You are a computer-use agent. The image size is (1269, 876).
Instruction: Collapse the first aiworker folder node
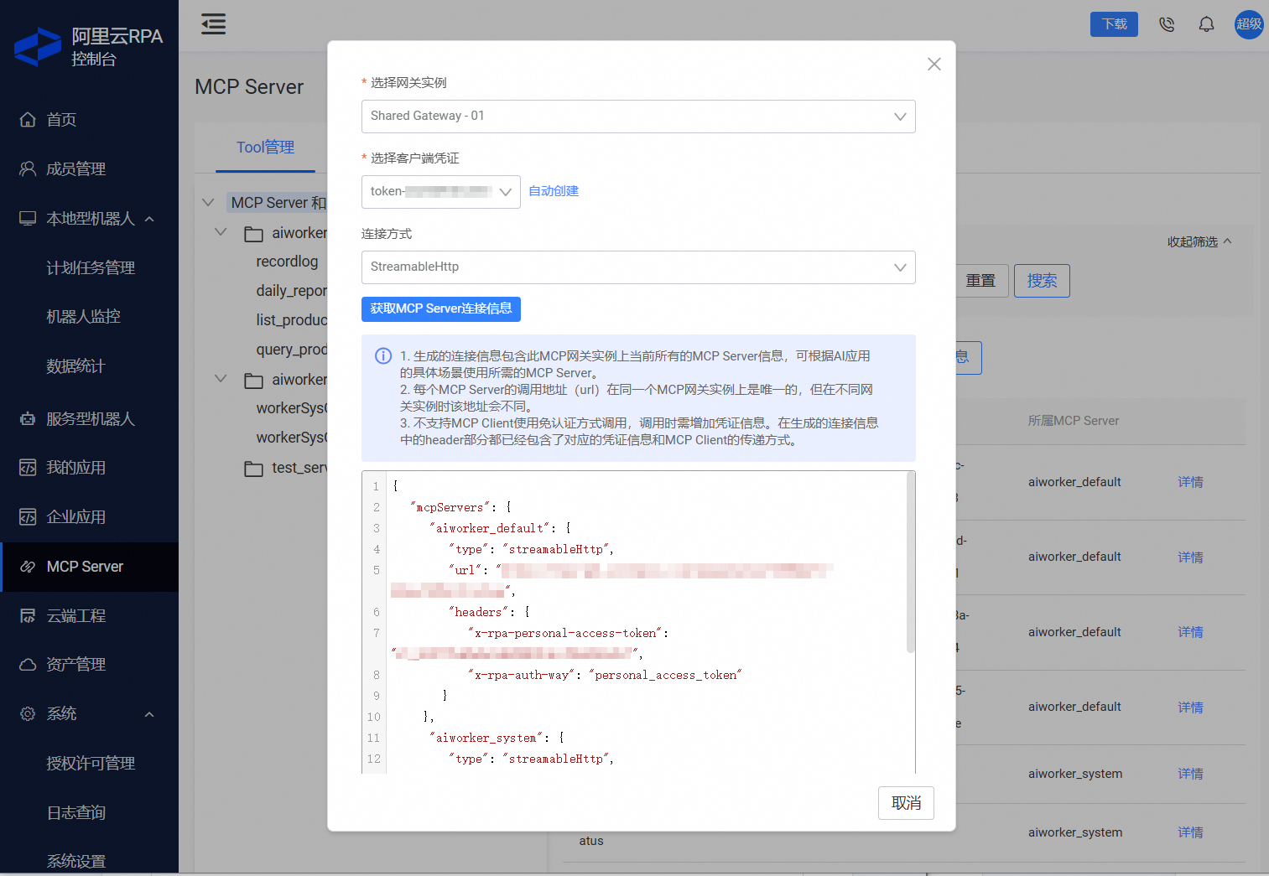pyautogui.click(x=221, y=231)
